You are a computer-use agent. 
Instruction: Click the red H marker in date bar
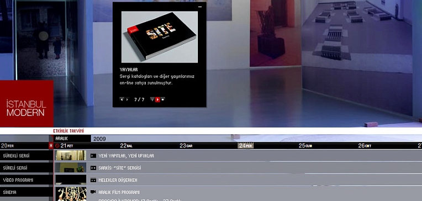click(51, 146)
